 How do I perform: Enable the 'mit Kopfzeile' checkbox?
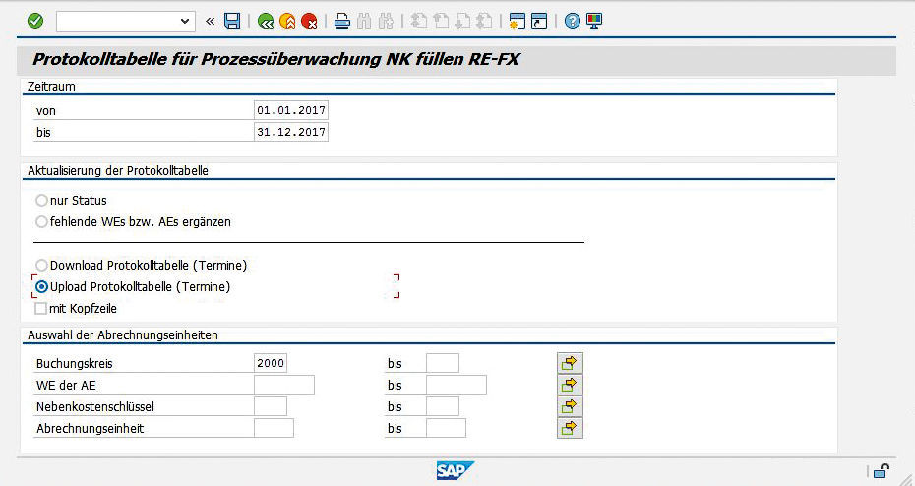pyautogui.click(x=41, y=309)
